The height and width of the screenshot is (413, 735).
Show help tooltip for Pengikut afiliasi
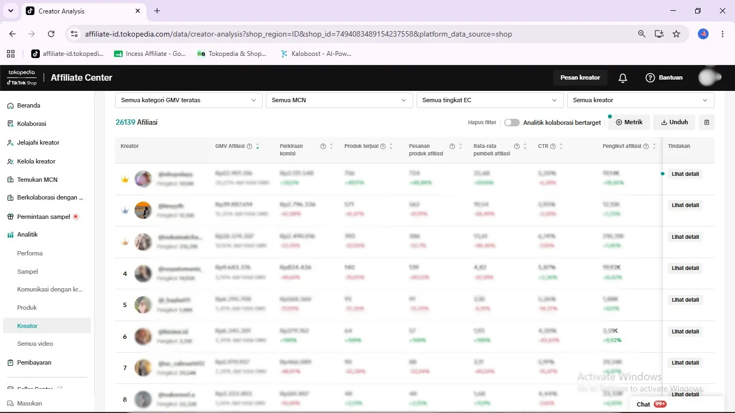click(646, 146)
